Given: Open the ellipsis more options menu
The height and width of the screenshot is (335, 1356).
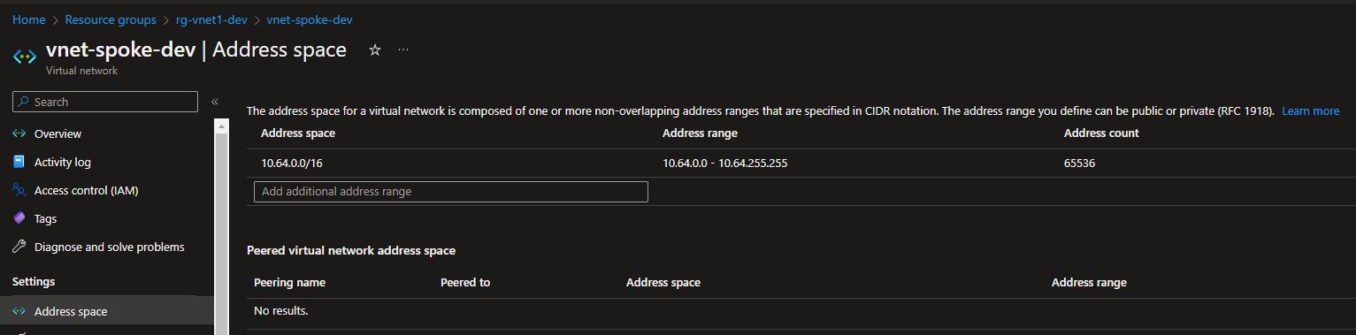Looking at the screenshot, I should [403, 50].
